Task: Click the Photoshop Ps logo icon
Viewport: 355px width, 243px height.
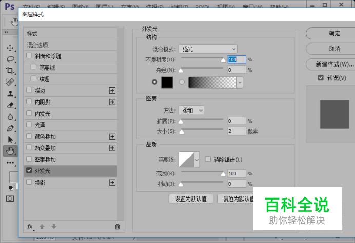Action: 10,6
